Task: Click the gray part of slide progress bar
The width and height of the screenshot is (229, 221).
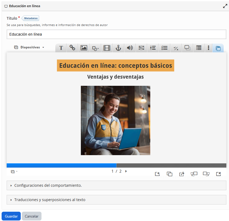Action: (x=171, y=165)
